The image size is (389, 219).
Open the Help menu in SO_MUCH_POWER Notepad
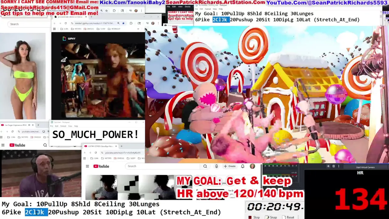[76, 126]
